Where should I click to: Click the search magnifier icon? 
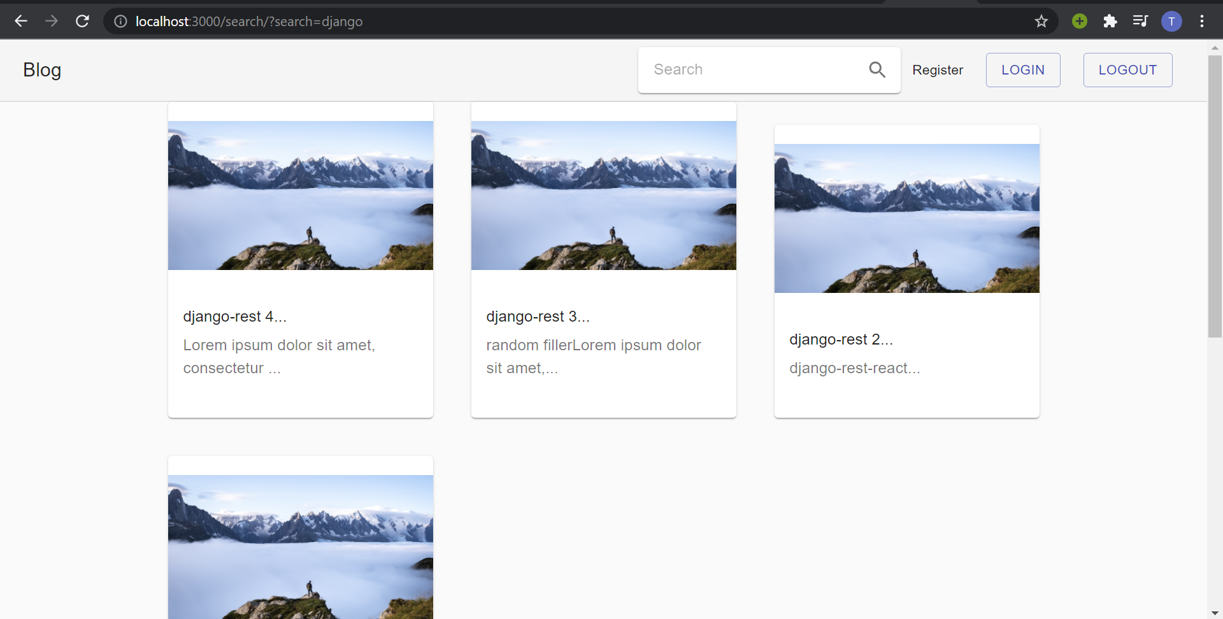tap(877, 69)
